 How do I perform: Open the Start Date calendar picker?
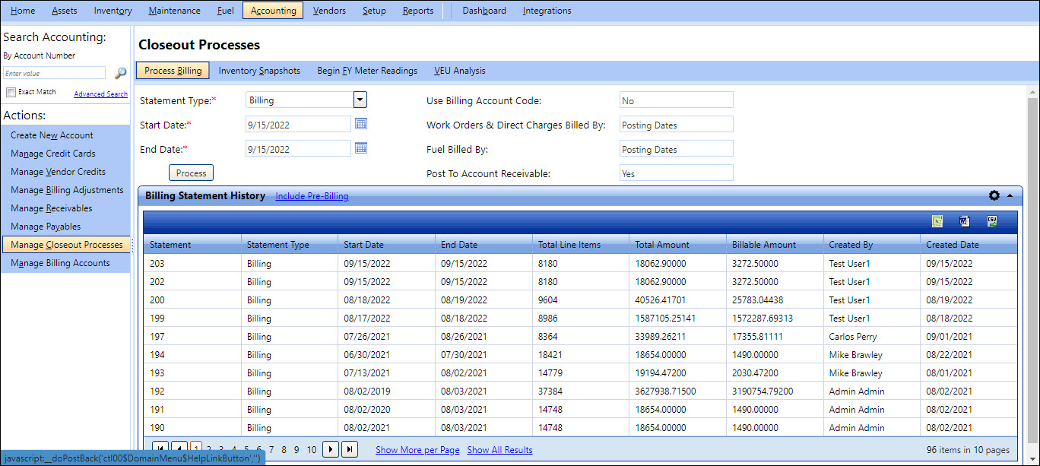click(362, 124)
